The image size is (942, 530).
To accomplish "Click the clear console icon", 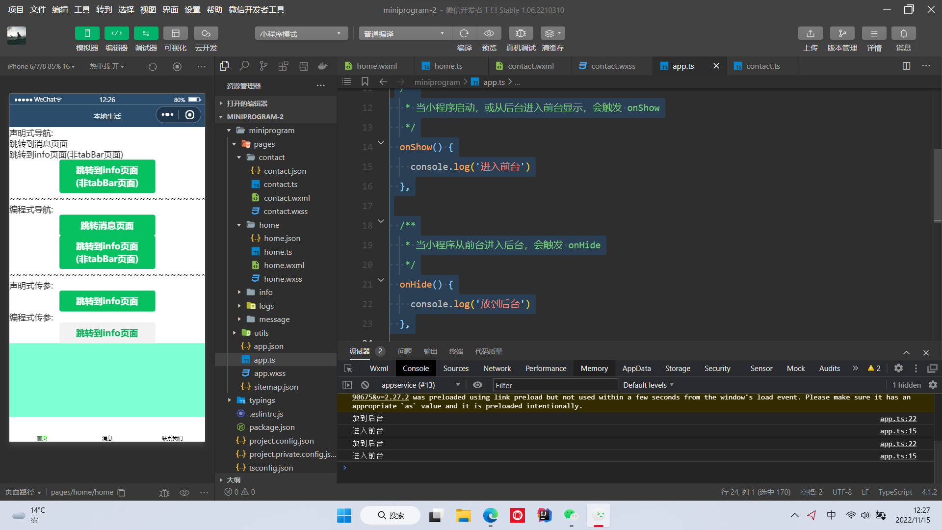I will 365,385.
